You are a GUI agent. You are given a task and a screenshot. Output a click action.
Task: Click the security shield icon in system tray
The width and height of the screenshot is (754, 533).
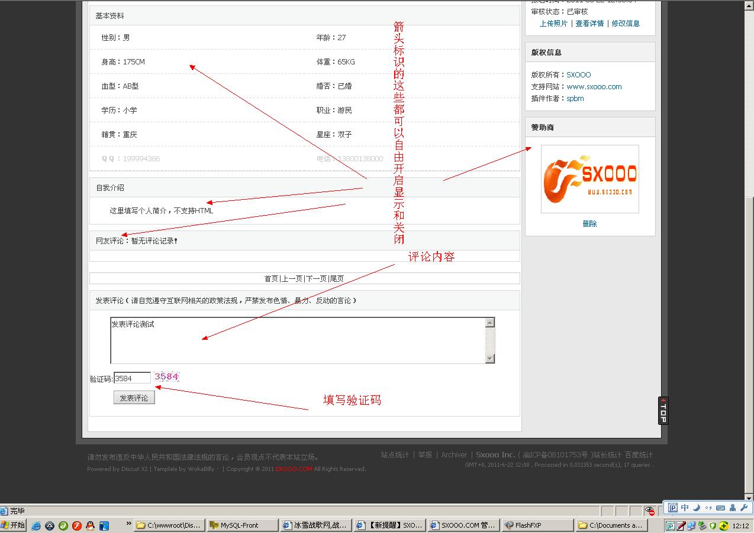(x=713, y=525)
